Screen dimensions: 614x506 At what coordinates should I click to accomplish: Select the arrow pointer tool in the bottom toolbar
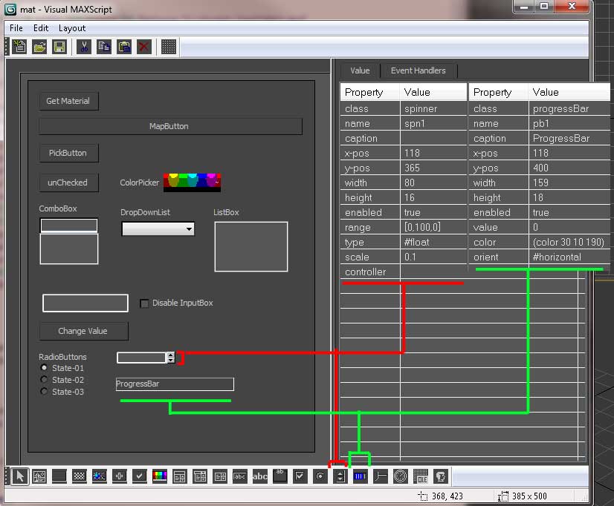click(x=19, y=476)
